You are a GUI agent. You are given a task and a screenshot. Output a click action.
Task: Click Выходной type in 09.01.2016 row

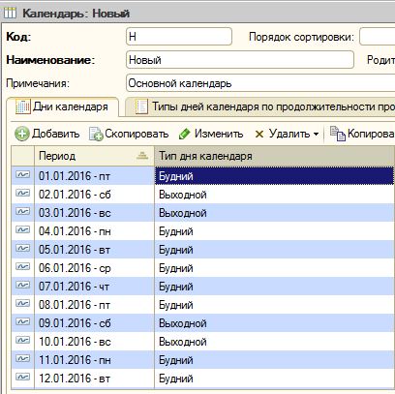(275, 323)
